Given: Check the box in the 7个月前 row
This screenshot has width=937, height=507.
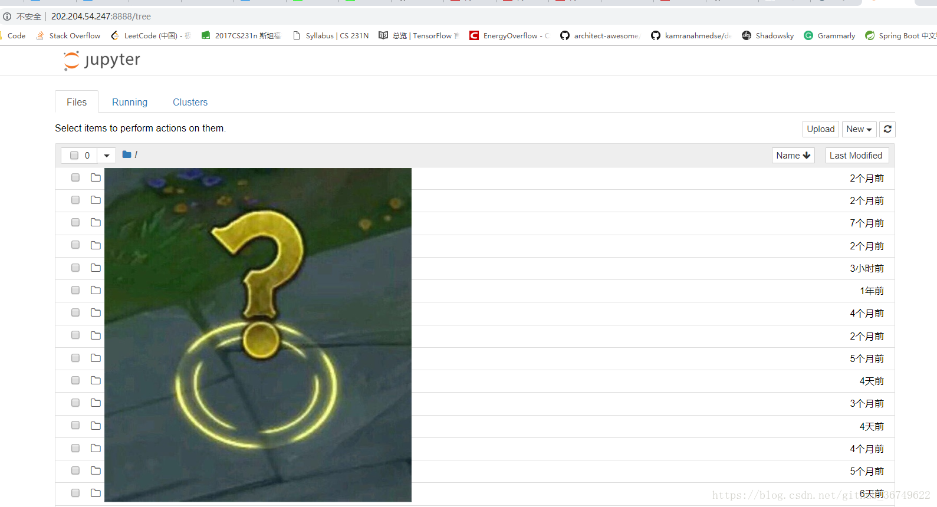Looking at the screenshot, I should pyautogui.click(x=75, y=222).
